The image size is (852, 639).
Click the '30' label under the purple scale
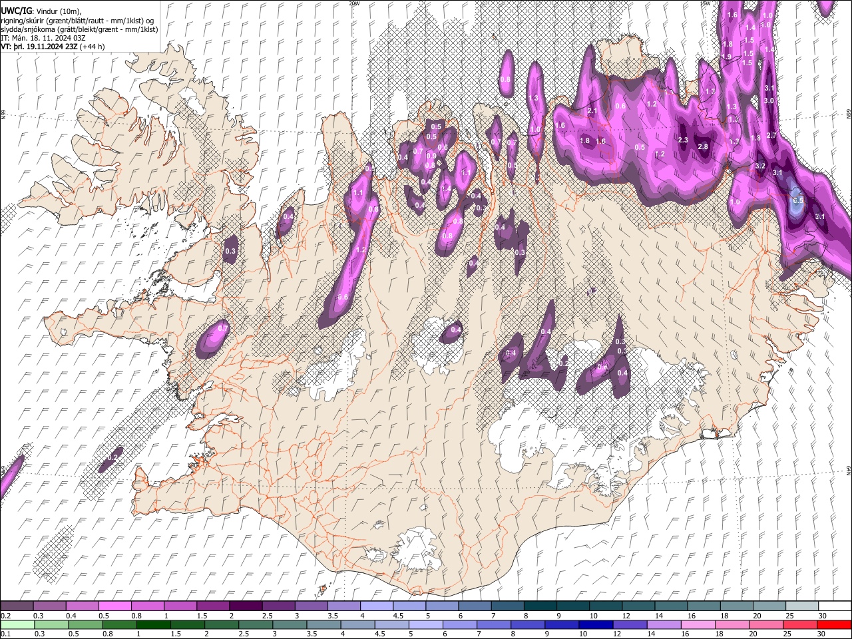point(823,616)
